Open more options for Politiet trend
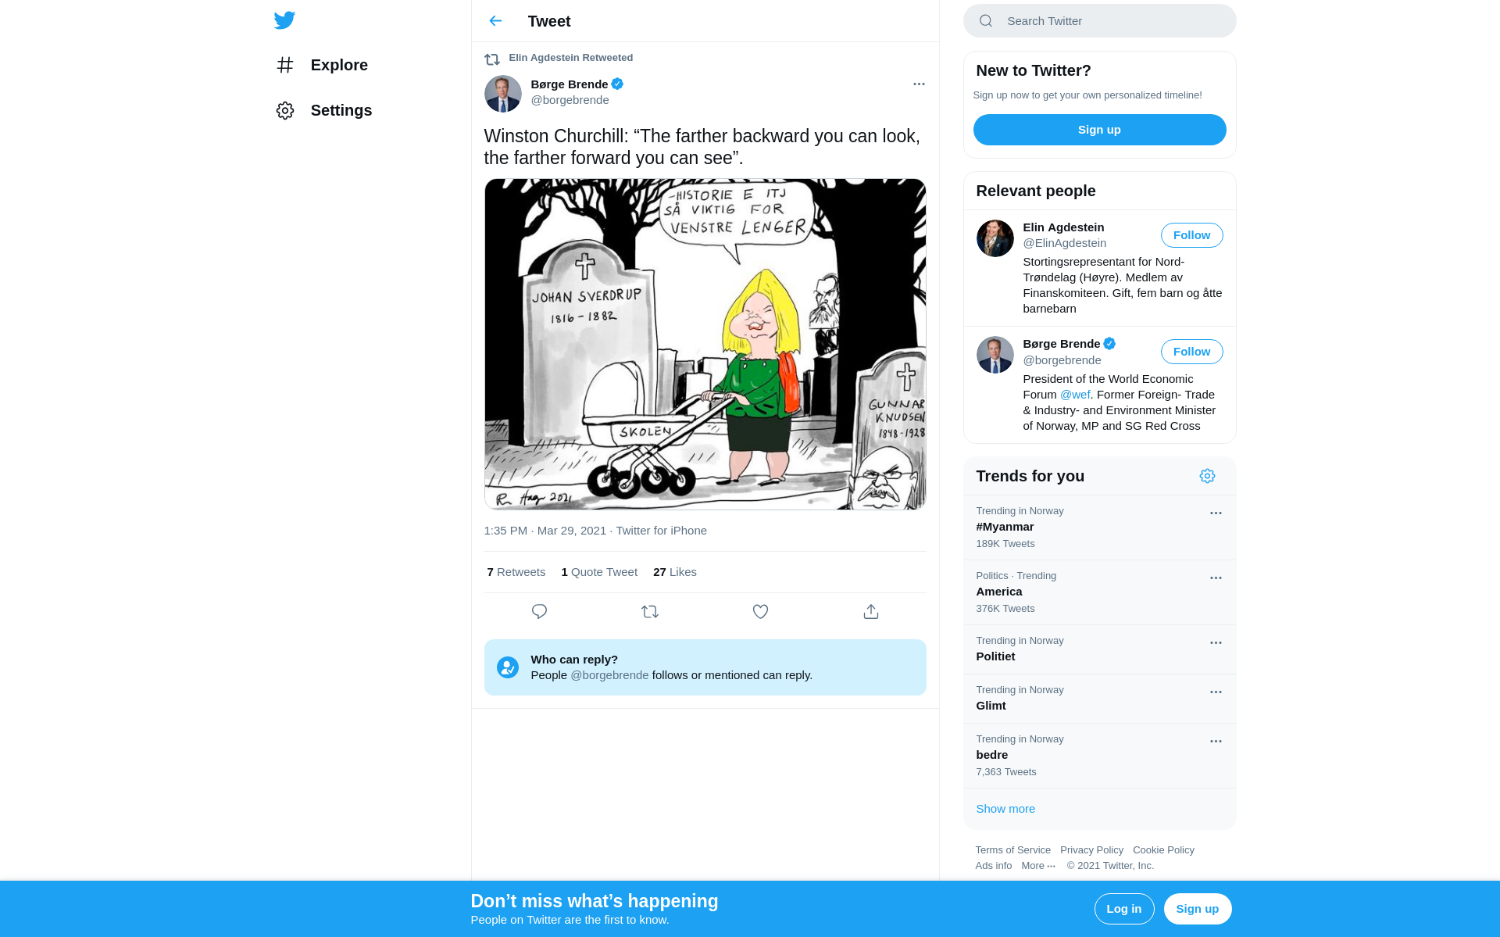 point(1216,643)
